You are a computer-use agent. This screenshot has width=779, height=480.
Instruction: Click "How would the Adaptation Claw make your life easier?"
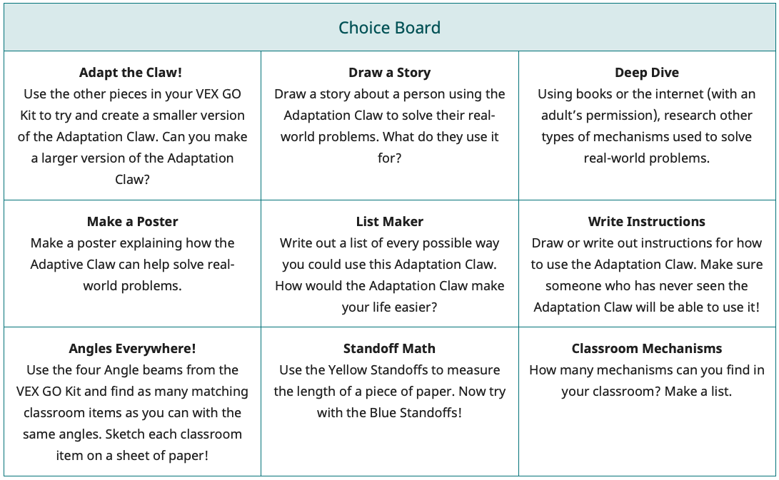389,297
